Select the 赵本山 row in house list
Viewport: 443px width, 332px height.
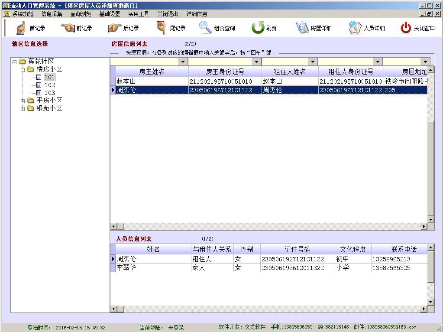152,81
